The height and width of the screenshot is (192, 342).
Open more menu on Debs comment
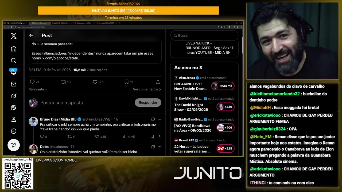(160, 147)
